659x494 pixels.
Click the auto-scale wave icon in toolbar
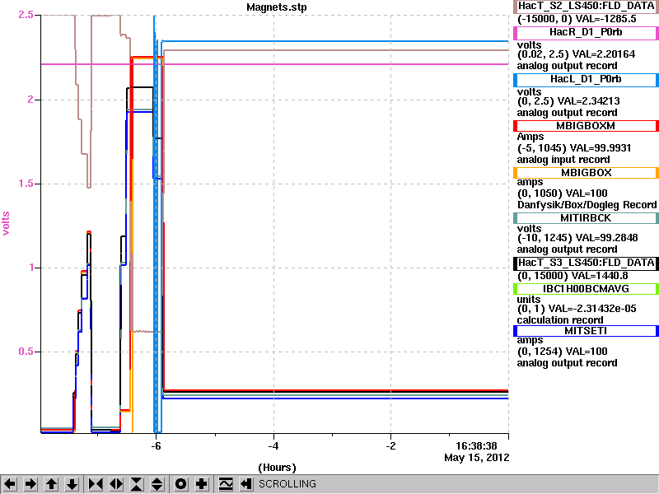(226, 484)
